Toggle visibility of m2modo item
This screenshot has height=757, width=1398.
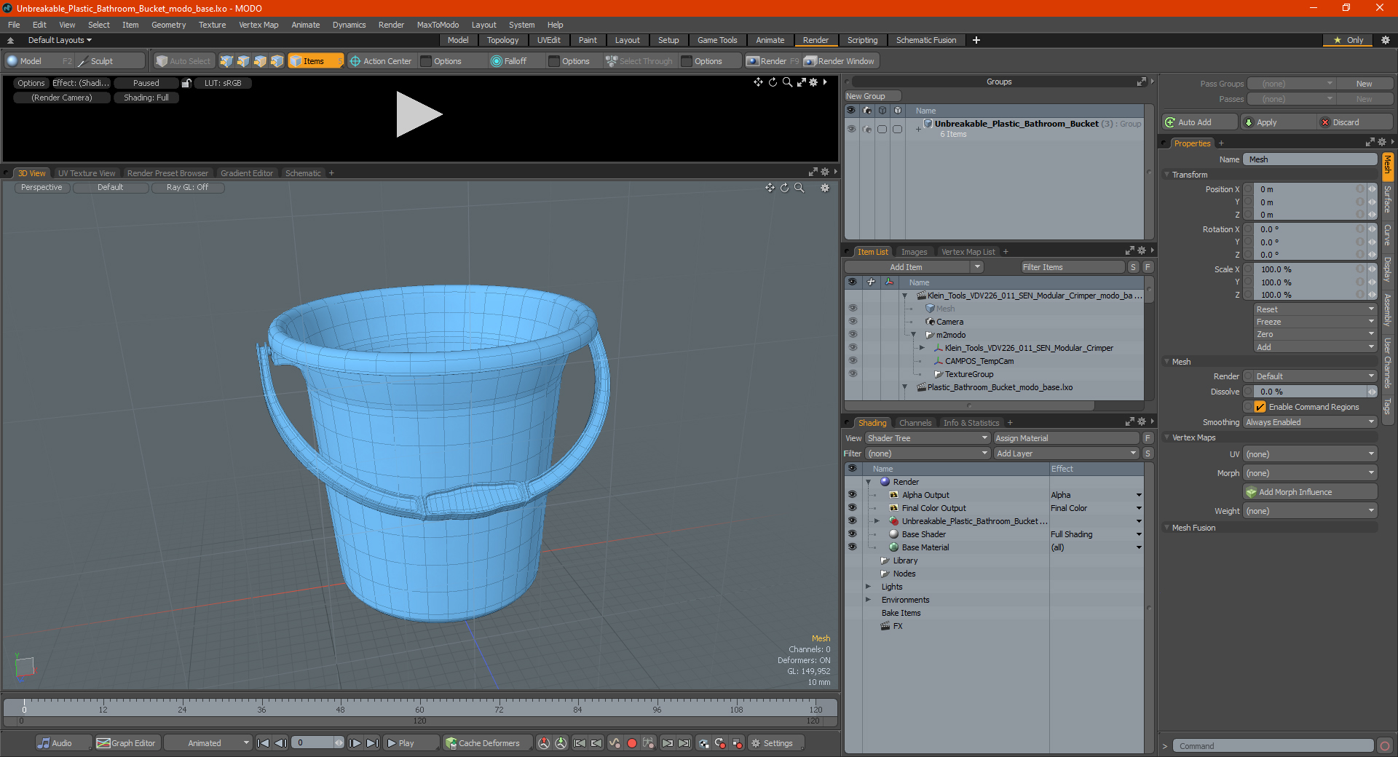pos(853,335)
